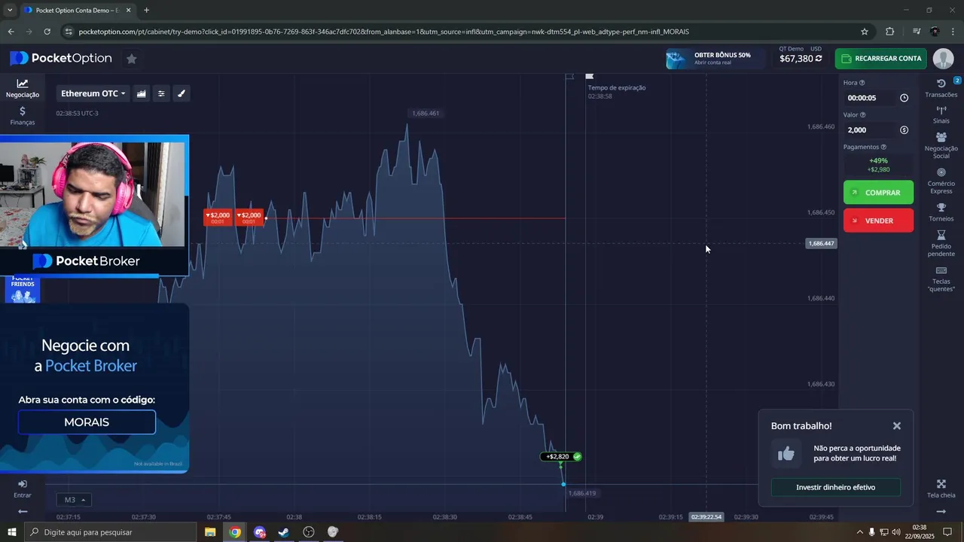The image size is (964, 542).
Task: Switch to Tela cheia fullscreen
Action: (941, 489)
